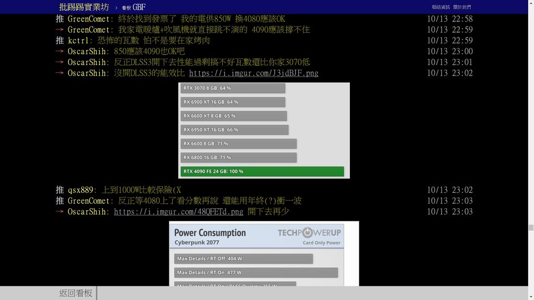534x300 pixels.
Task: Click comment '恐怖的瓦數 怕不是要在家烤肉'
Action: coord(153,41)
